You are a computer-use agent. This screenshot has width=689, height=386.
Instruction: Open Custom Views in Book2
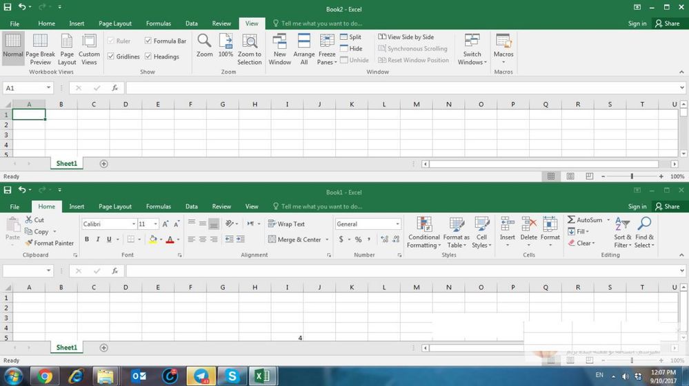(89, 50)
